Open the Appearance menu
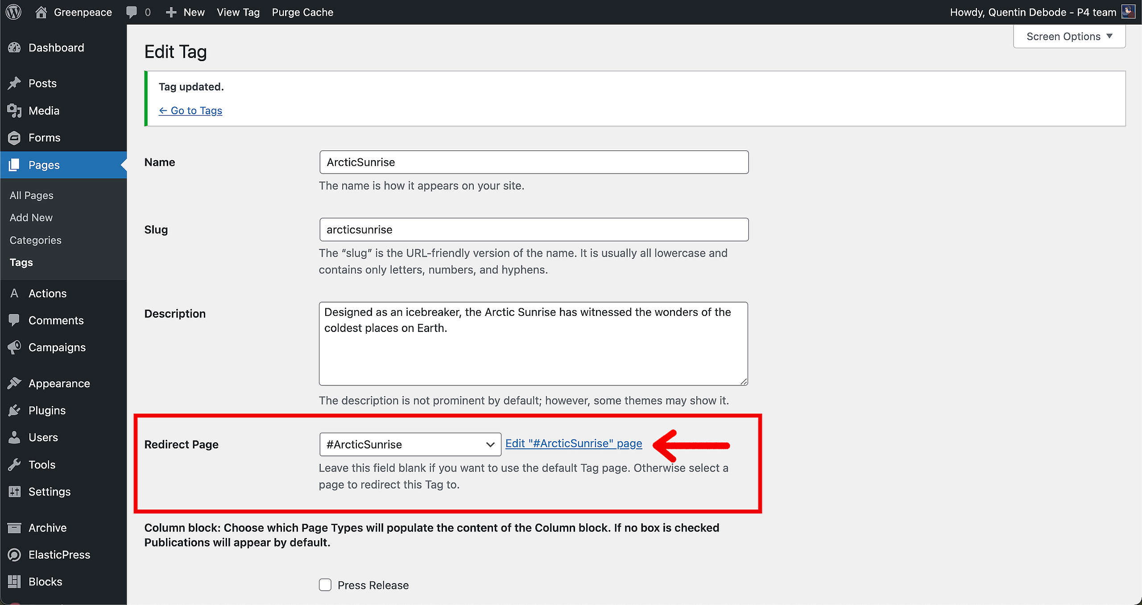The height and width of the screenshot is (605, 1142). [59, 383]
